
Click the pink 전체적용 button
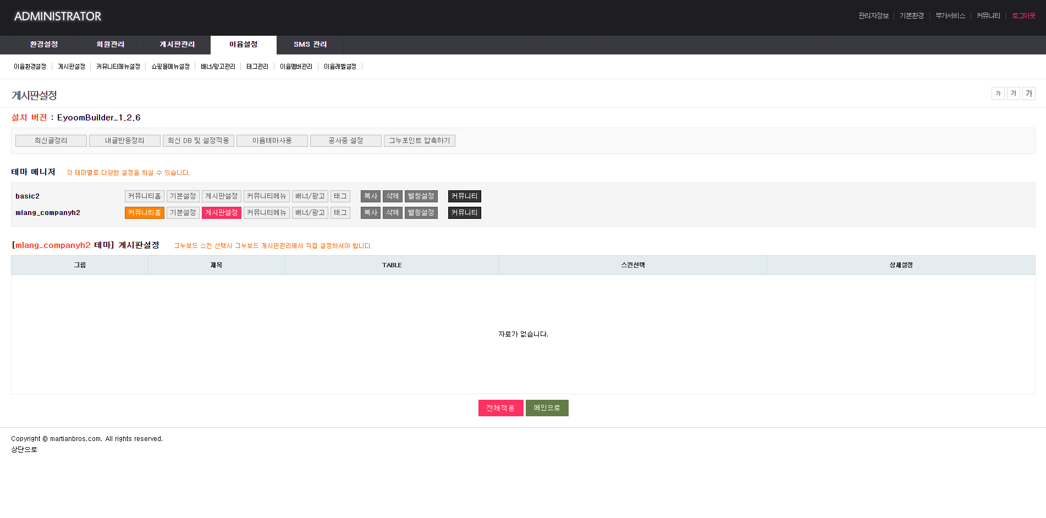tap(501, 408)
